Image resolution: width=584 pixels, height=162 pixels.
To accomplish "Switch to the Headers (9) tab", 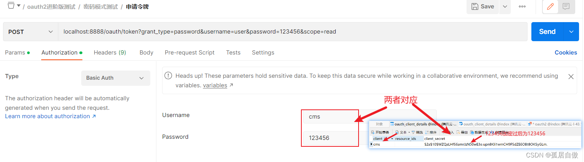I will [x=110, y=53].
